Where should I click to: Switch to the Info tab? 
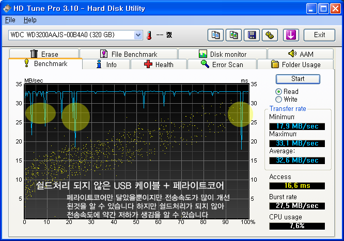coord(106,65)
